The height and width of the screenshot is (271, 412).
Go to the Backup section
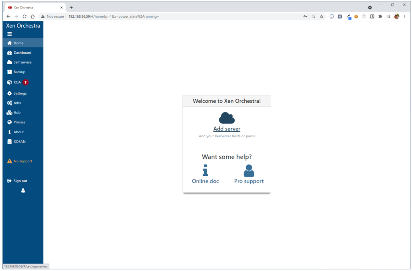pos(19,72)
